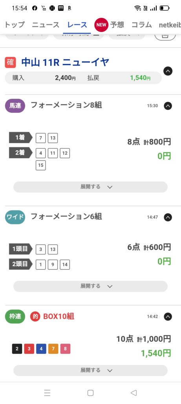Open the calendar icon button at top right
The height and width of the screenshot is (404, 181).
165,36
